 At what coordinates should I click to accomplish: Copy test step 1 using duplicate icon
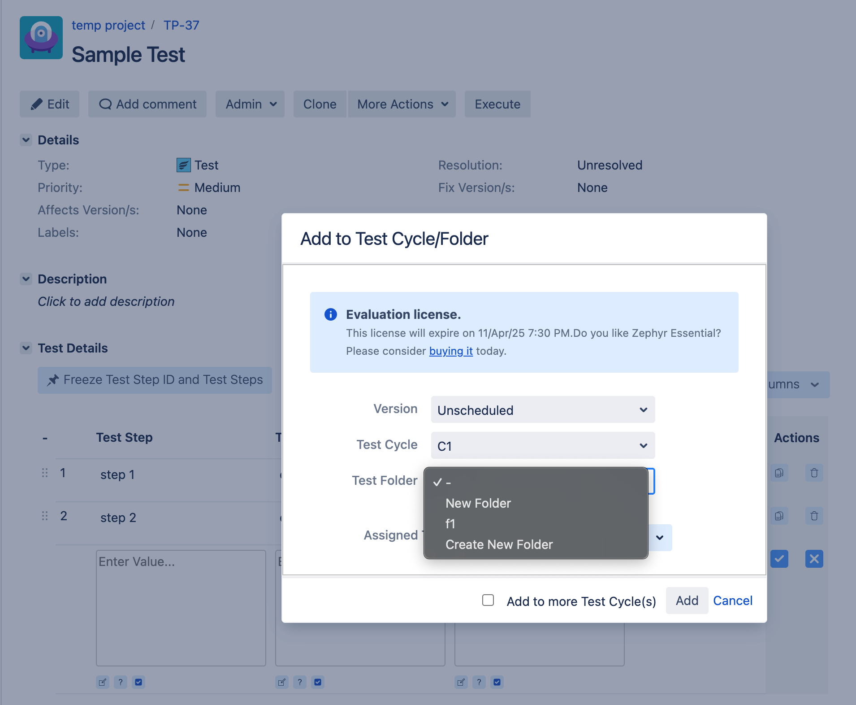coord(780,473)
